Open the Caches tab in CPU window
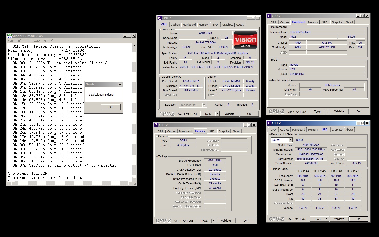The height and width of the screenshot is (237, 379). pyautogui.click(x=175, y=25)
